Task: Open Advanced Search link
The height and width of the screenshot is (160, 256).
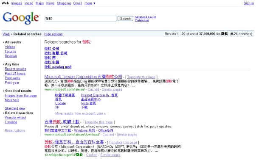Action: point(146,17)
